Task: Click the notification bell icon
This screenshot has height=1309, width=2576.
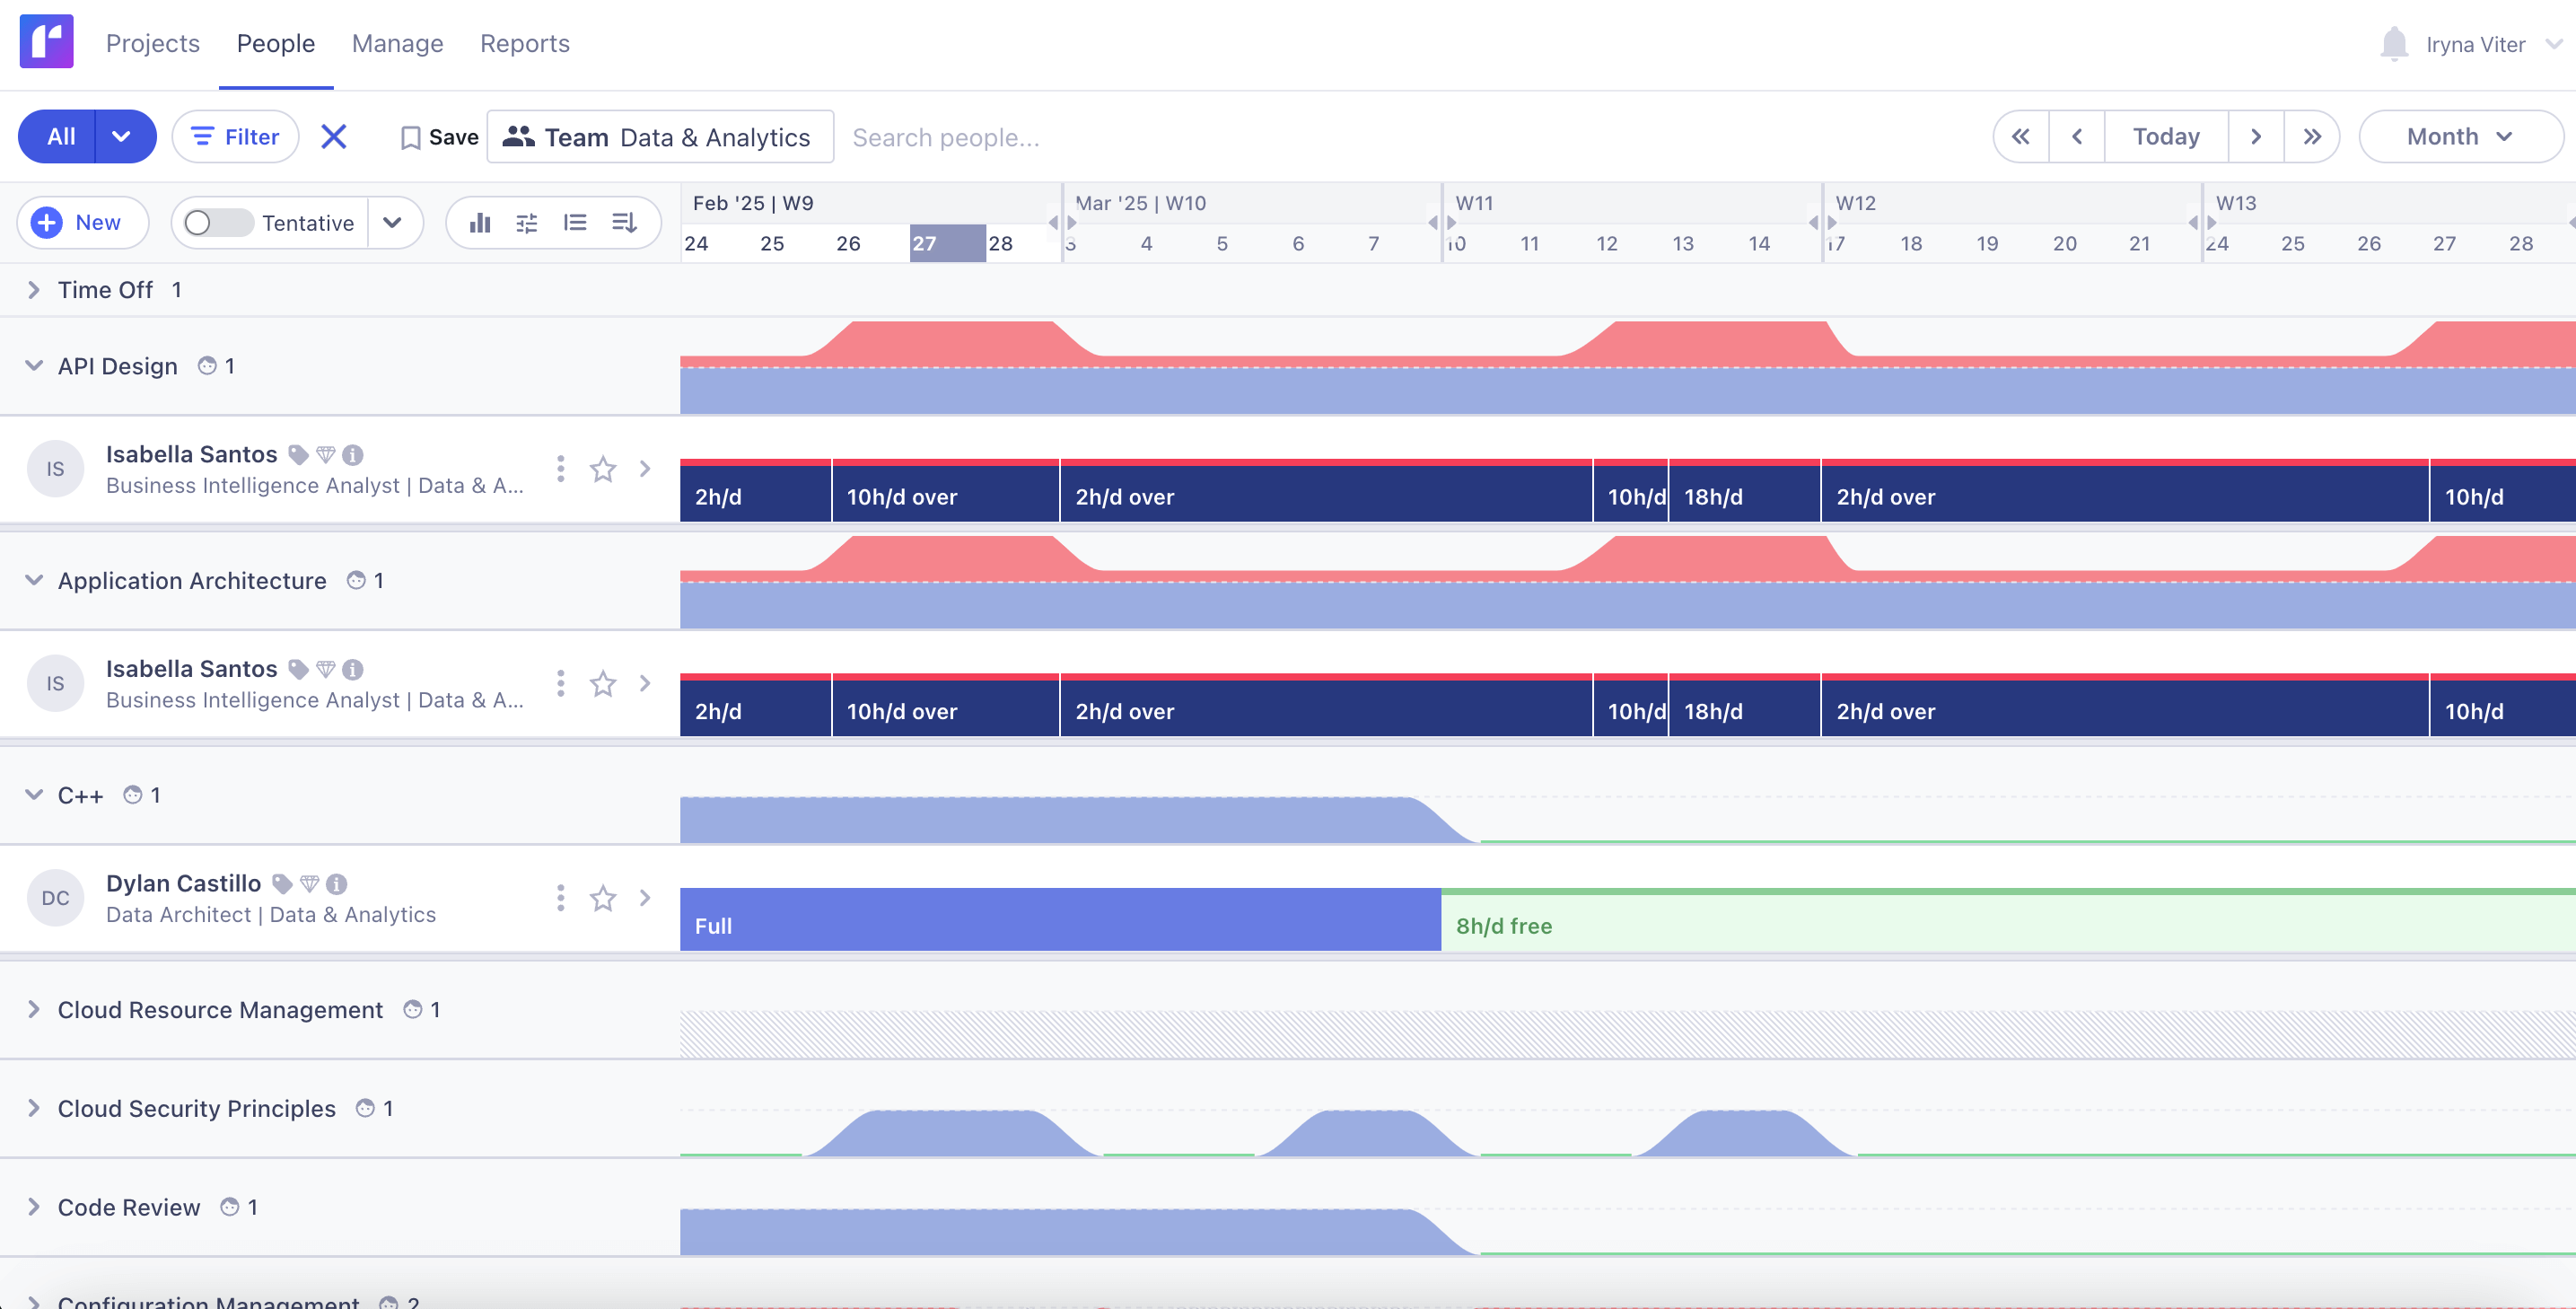Action: point(2393,44)
